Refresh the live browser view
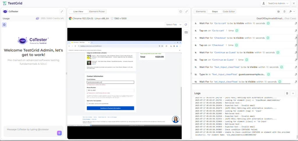This screenshot has height=141, width=298. pos(186,25)
